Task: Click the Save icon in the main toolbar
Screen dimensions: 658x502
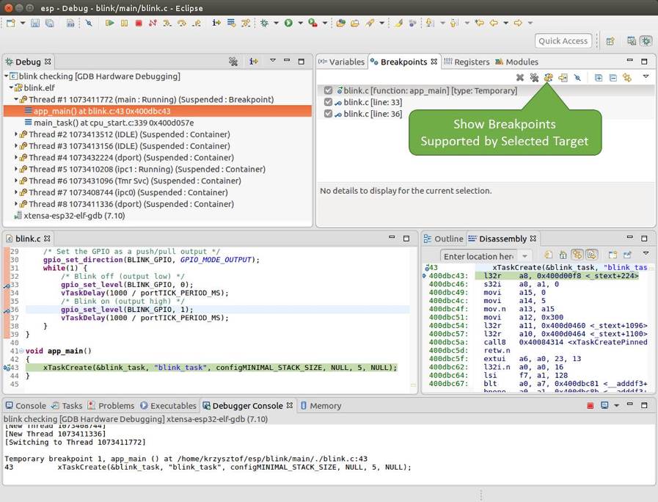Action: tap(34, 23)
